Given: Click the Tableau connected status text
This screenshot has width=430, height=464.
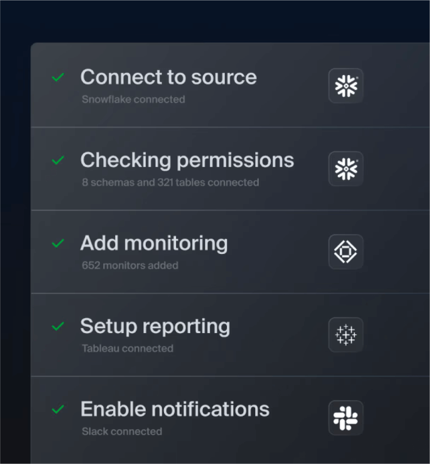Looking at the screenshot, I should click(127, 348).
